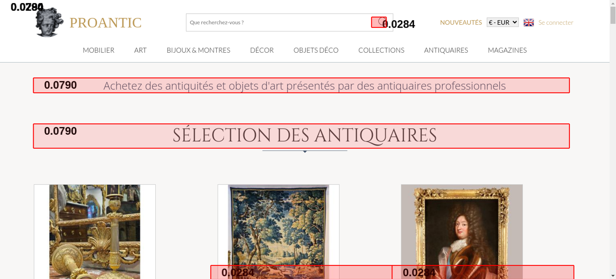Click Se connecter to log in
Viewport: 616px width, 279px height.
pyautogui.click(x=556, y=22)
